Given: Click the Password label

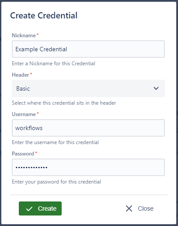Looking at the screenshot, I should pyautogui.click(x=23, y=154).
